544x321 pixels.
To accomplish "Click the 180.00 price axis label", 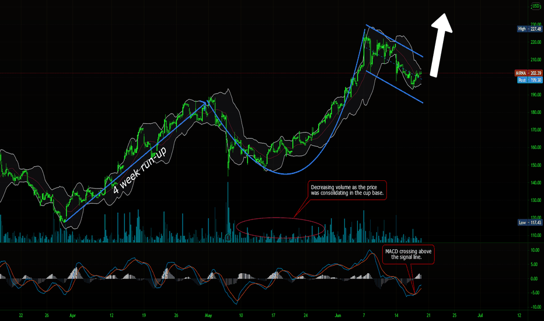I will click(536, 112).
